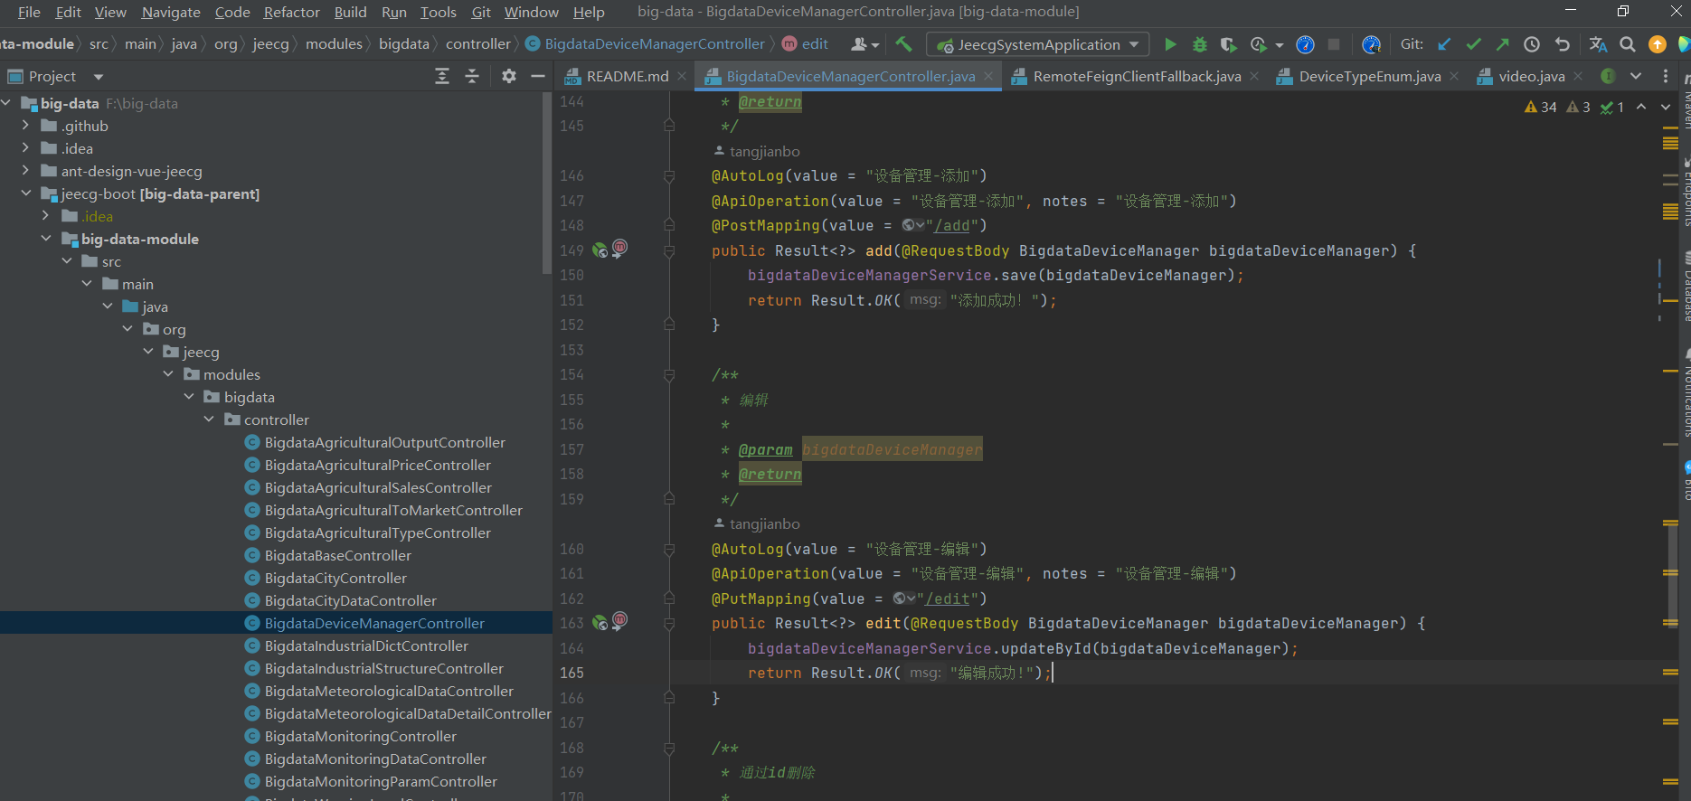Open the Refactor menu
This screenshot has width=1691, height=801.
point(291,12)
